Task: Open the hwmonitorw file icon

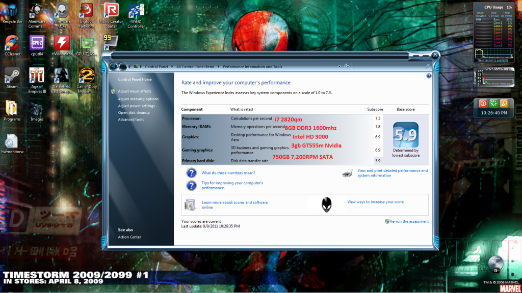Action: pos(12,143)
